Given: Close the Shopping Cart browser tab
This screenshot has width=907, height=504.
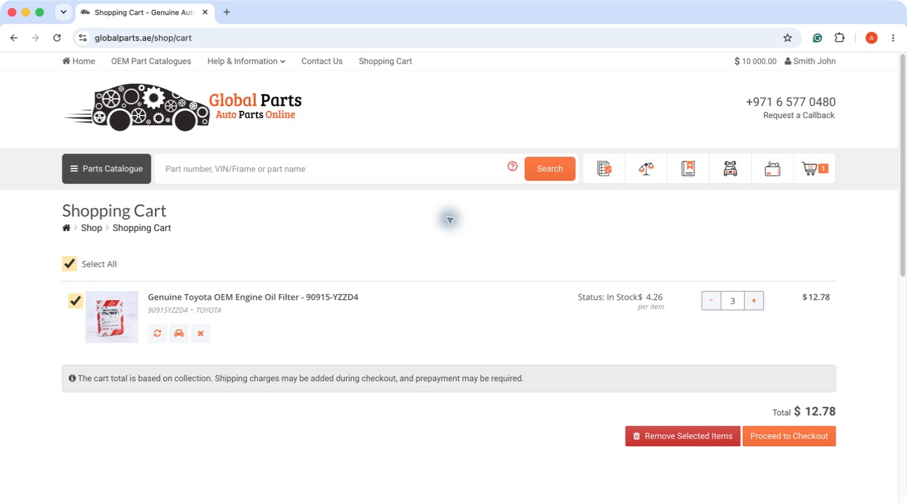Looking at the screenshot, I should 205,12.
